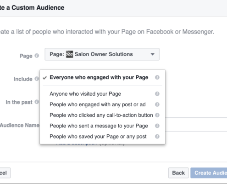Click the Create Audience button
The width and height of the screenshot is (227, 184).
click(209, 173)
